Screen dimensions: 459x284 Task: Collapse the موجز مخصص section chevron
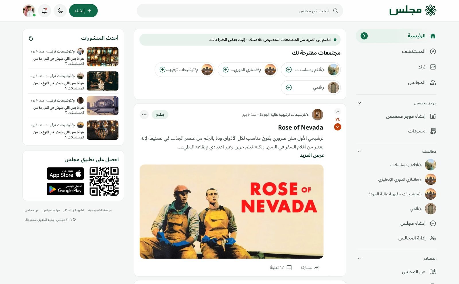359,103
